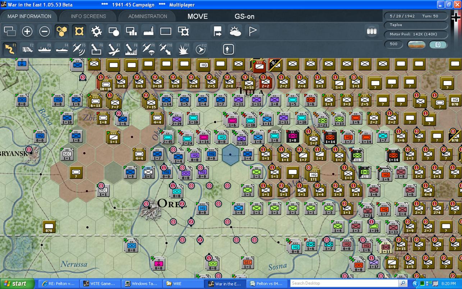Click the 'Teploe' location label
The width and height of the screenshot is (462, 289).
(416, 25)
